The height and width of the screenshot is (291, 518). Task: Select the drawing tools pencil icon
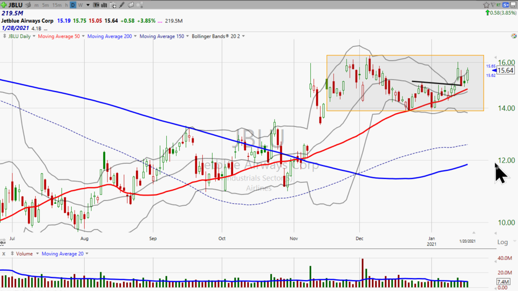point(122,5)
